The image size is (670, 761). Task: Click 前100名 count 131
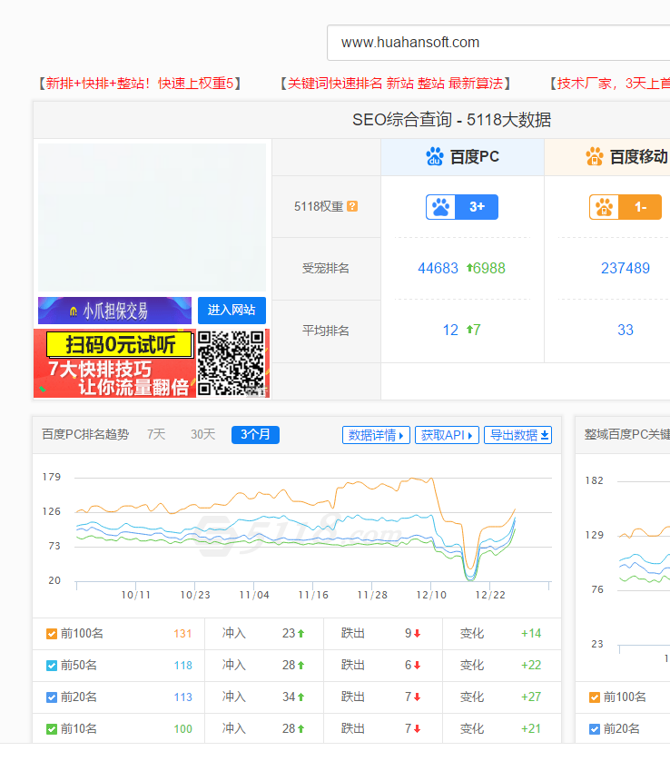point(182,634)
